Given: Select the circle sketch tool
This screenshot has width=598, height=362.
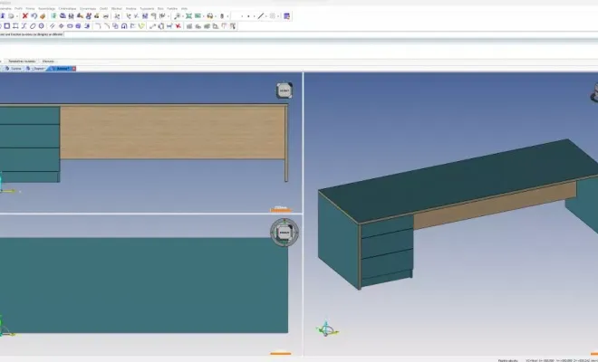Looking at the screenshot, I should coord(41,26).
